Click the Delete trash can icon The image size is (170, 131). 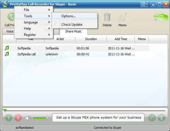click(x=107, y=17)
